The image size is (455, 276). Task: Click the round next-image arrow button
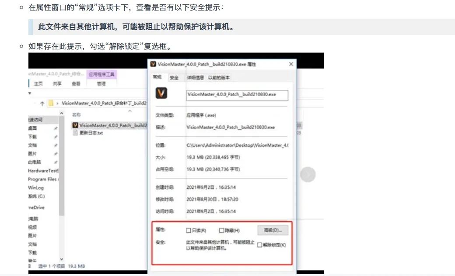click(308, 175)
